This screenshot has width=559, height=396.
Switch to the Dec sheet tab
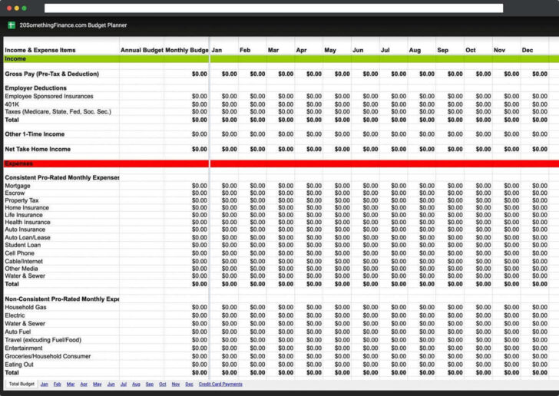pos(189,384)
